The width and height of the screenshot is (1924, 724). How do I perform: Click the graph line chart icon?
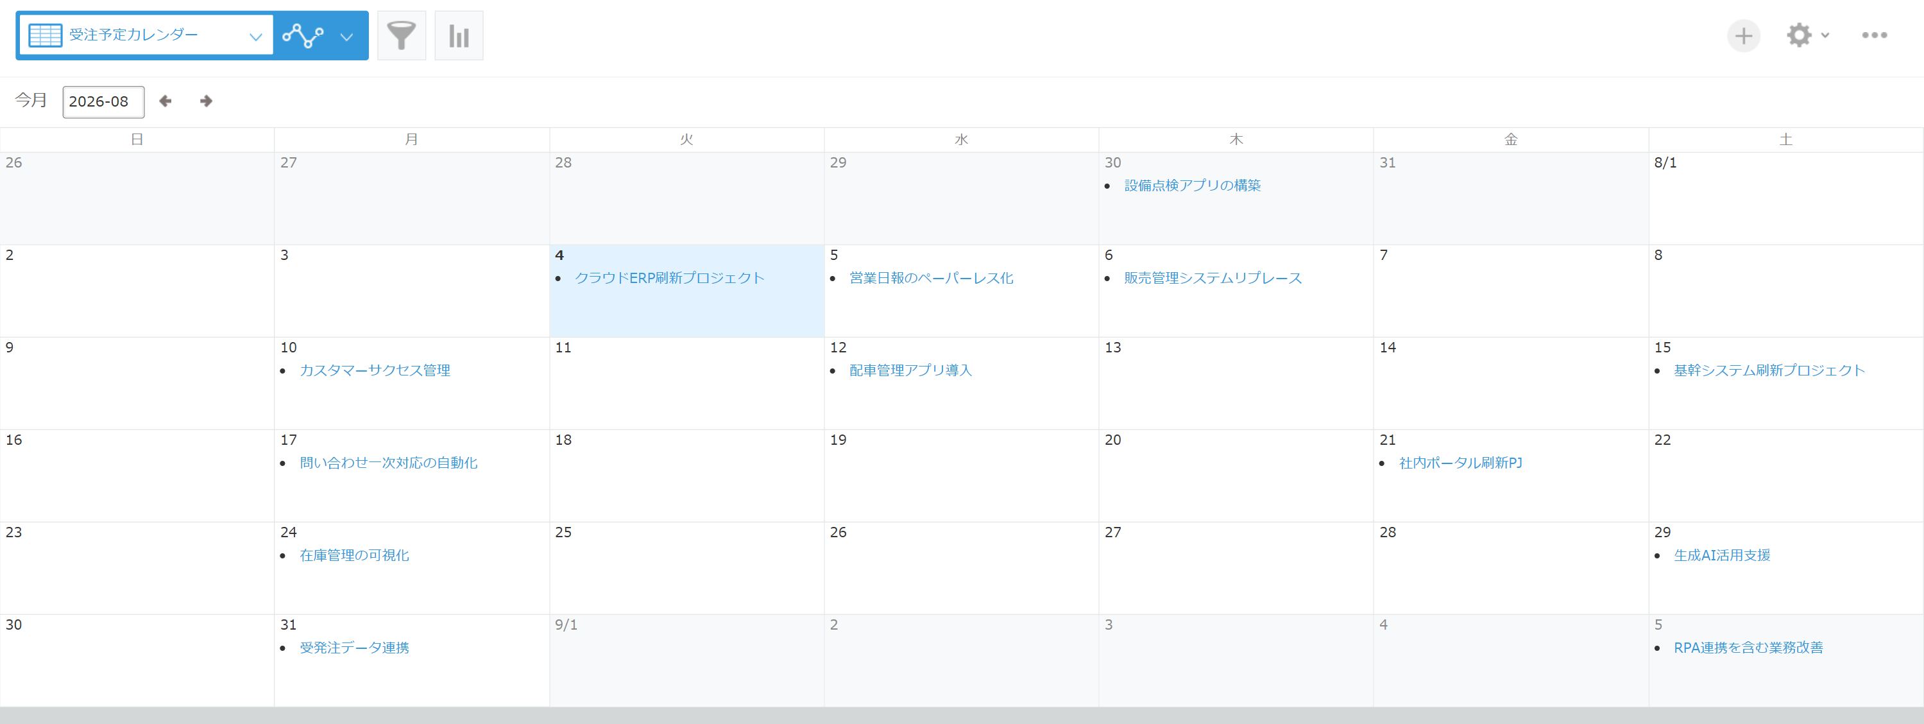click(303, 35)
